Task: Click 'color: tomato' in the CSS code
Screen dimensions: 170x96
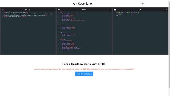Action: (x=67, y=35)
